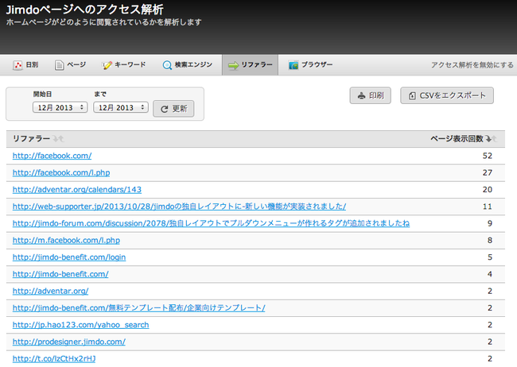Click the 検索エンジン magnifier icon

[167, 65]
